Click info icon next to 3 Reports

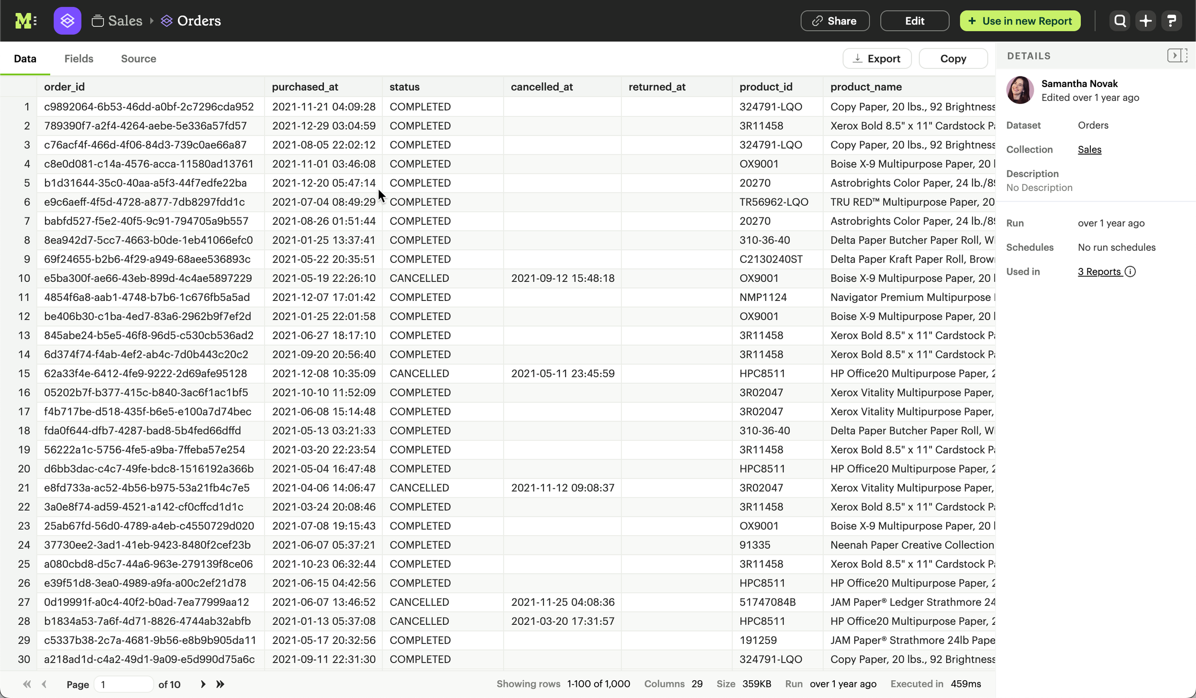click(1130, 272)
